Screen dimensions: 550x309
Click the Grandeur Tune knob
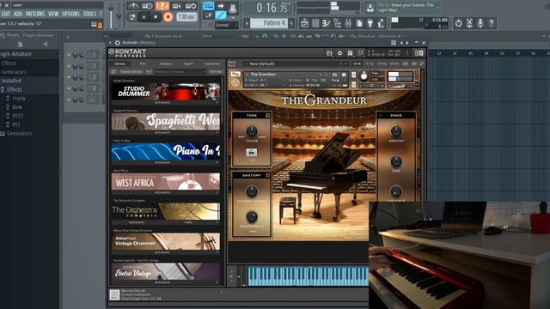pyautogui.click(x=364, y=76)
